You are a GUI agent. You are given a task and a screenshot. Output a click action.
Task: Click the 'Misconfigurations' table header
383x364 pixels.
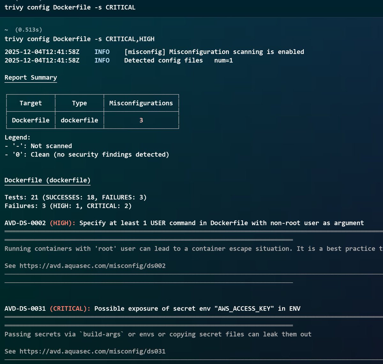coord(141,103)
